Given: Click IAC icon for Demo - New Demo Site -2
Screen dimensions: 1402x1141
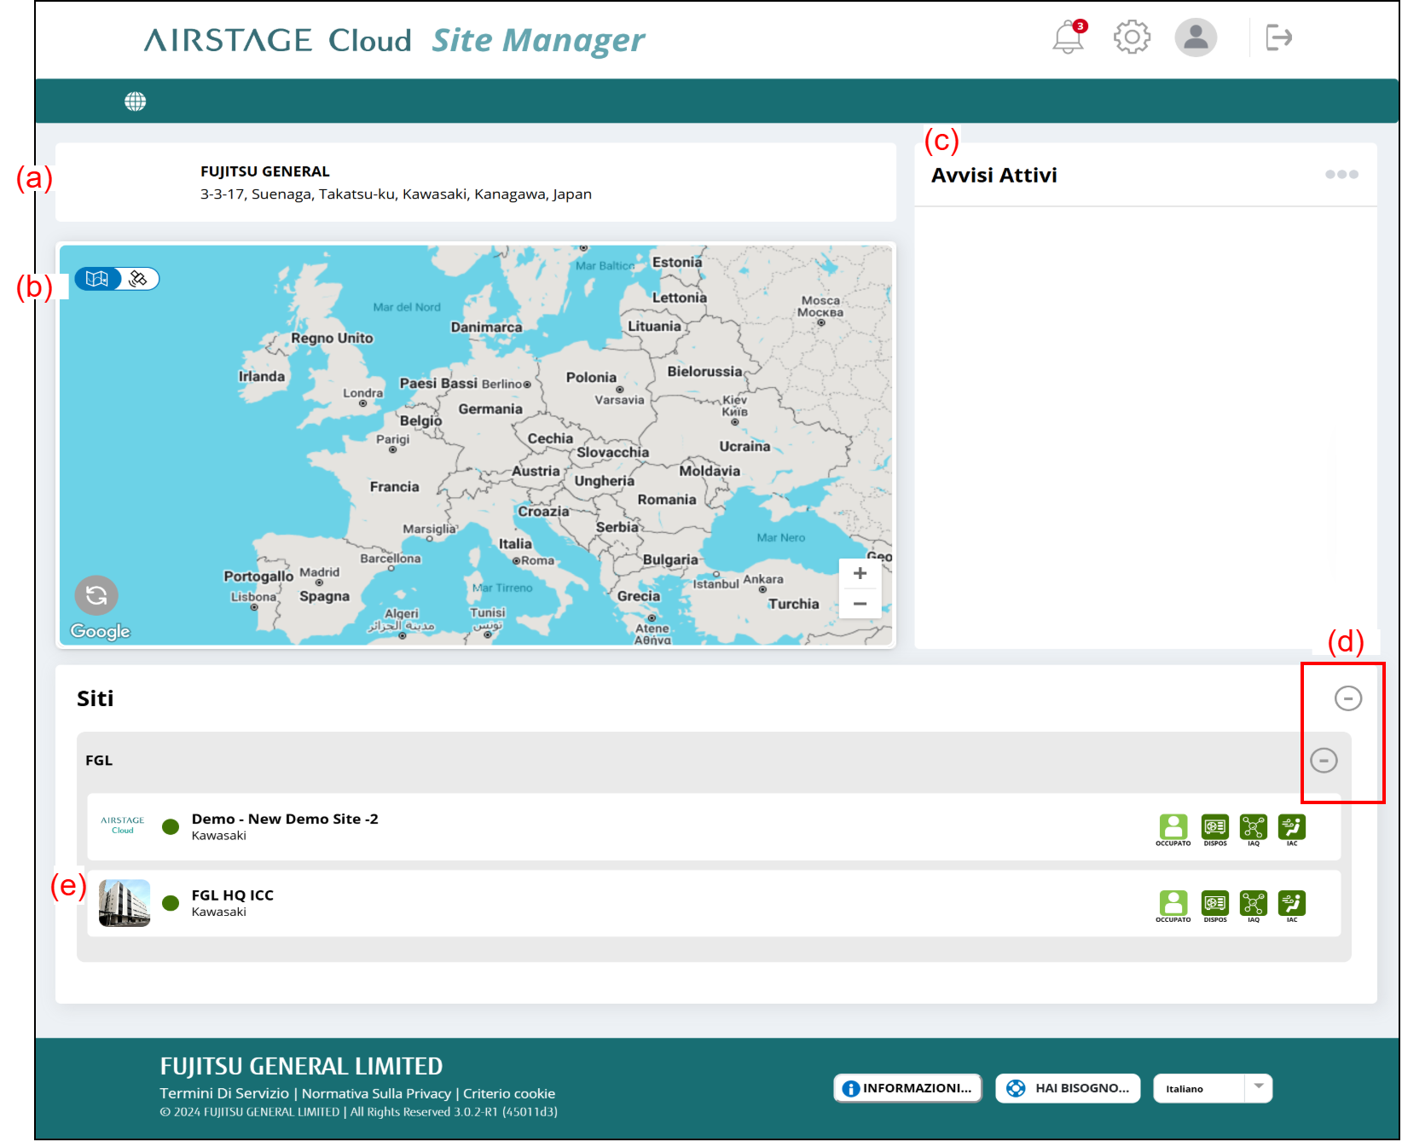Looking at the screenshot, I should [1291, 827].
